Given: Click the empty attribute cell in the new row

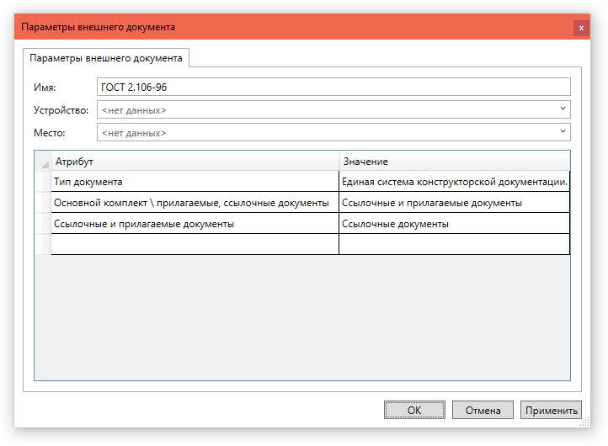Looking at the screenshot, I should coord(195,244).
